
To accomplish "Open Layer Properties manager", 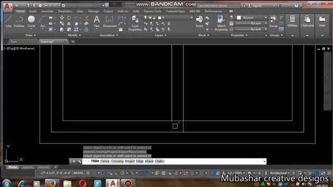I will coord(135,23).
